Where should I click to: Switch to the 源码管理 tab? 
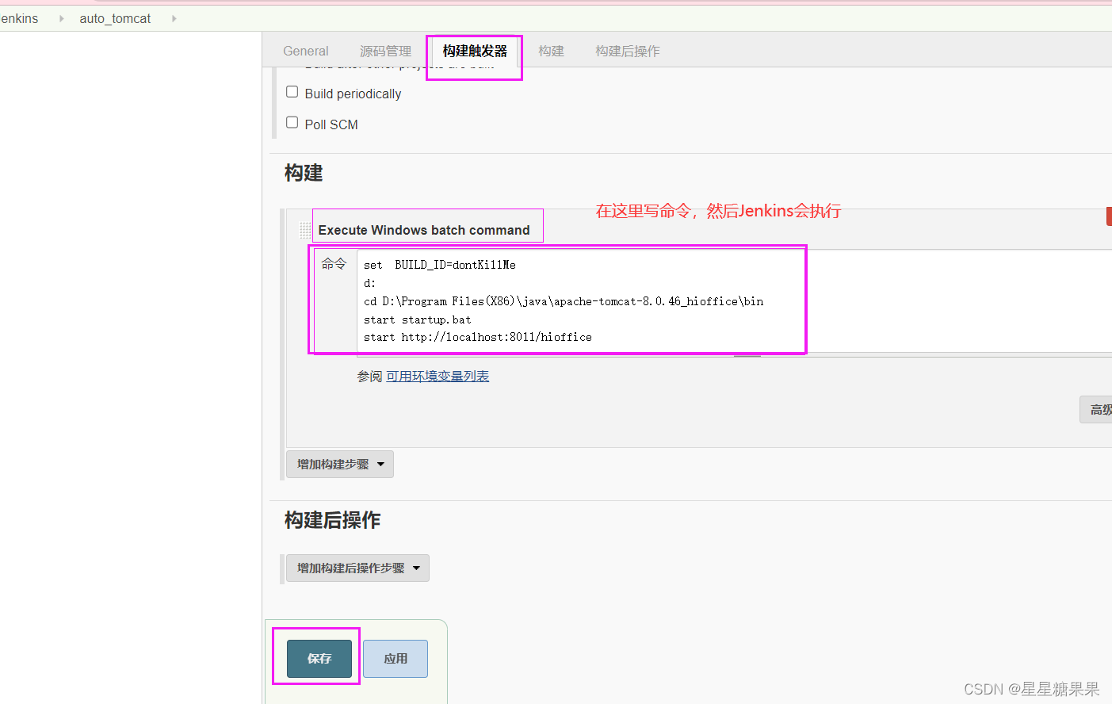coord(385,51)
